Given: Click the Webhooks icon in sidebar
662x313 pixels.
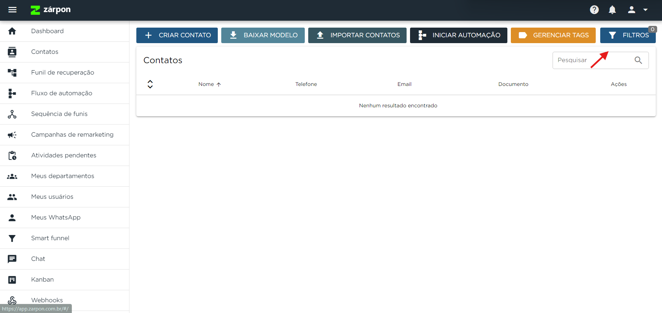Looking at the screenshot, I should (12, 300).
